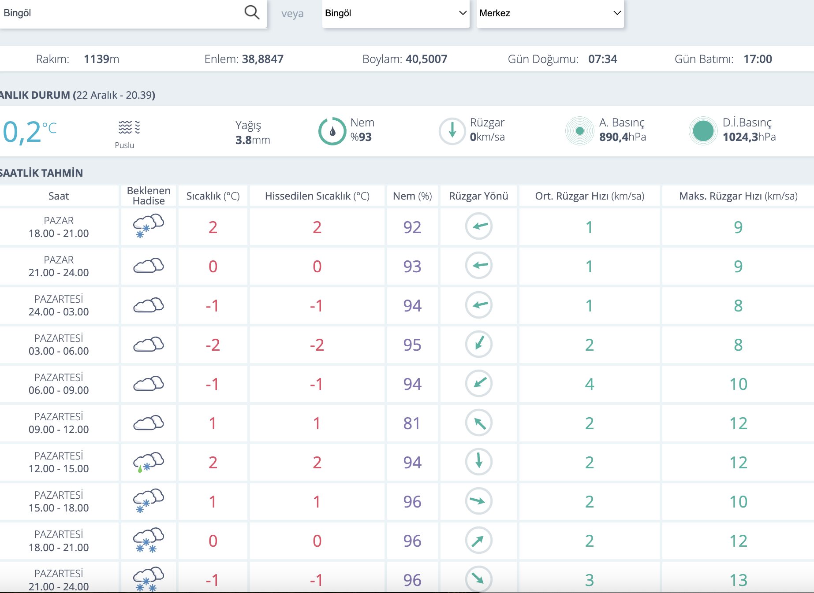Click wind direction icon for PAZAR 18.00 - 21.00
This screenshot has width=814, height=593.
tap(478, 226)
